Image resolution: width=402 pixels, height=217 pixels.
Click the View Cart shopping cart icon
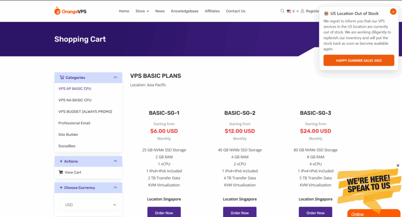pos(61,172)
